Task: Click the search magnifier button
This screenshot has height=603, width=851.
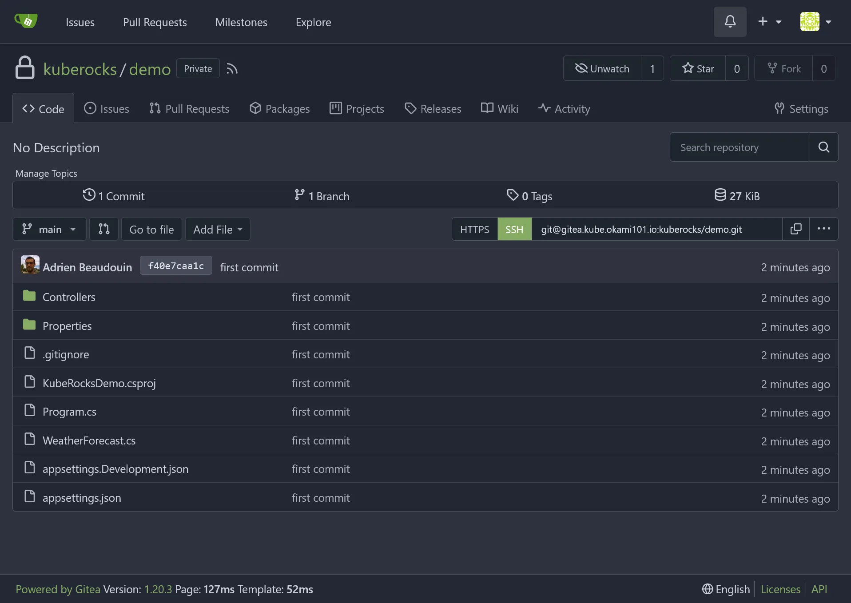Action: click(823, 147)
